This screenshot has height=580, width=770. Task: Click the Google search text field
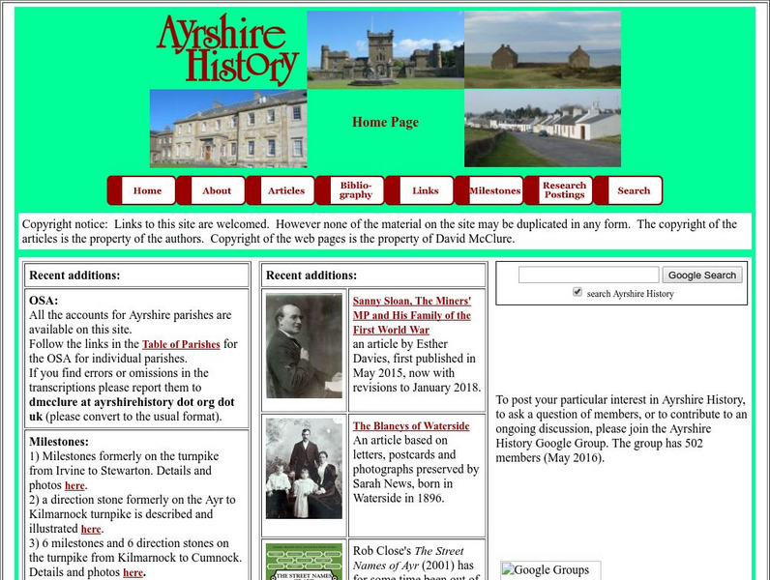pos(589,275)
